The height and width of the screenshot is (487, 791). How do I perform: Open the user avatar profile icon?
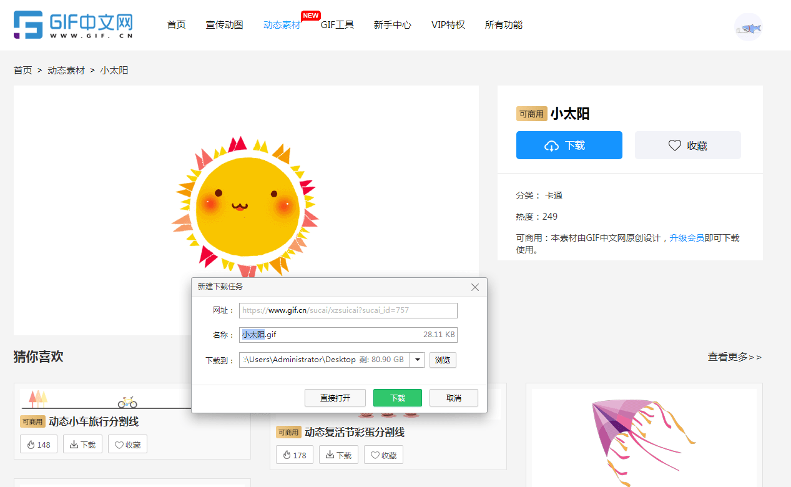click(x=748, y=27)
